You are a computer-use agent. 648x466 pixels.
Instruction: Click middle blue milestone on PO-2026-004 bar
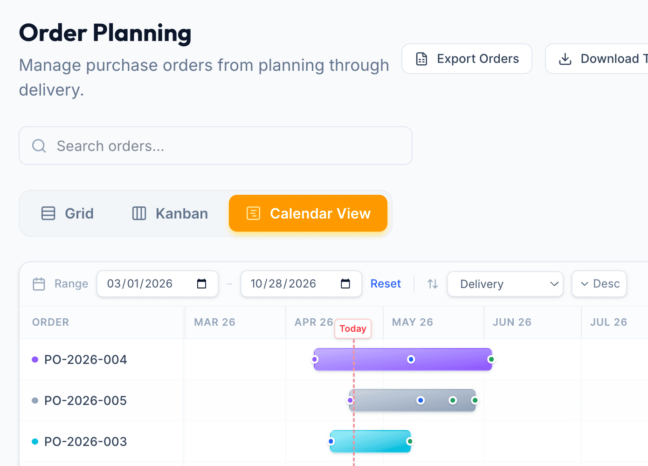point(411,359)
